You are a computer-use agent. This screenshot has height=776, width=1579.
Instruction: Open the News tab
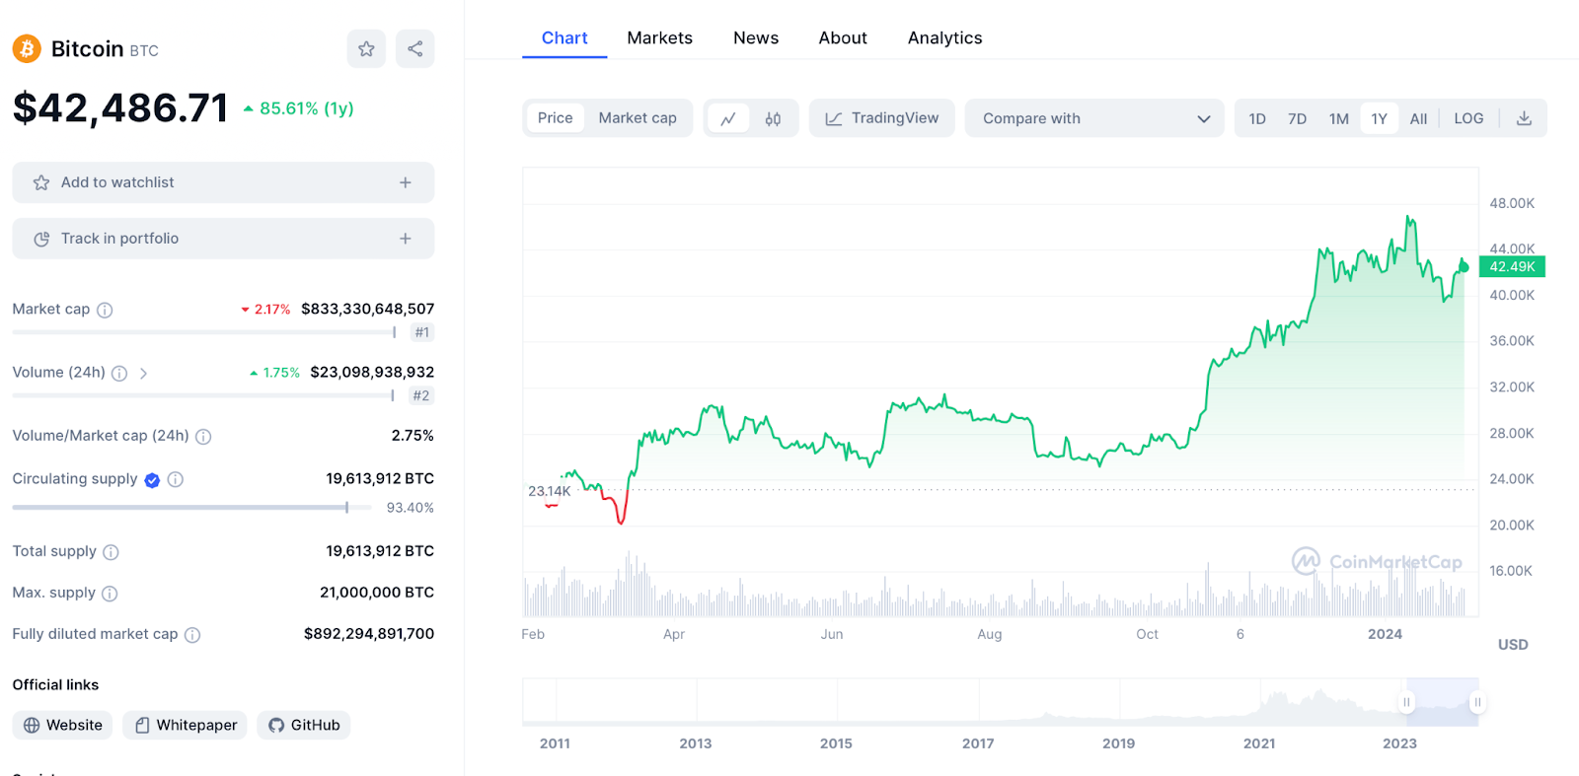click(756, 37)
